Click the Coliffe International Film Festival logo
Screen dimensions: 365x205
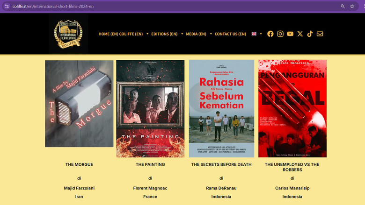click(x=68, y=34)
